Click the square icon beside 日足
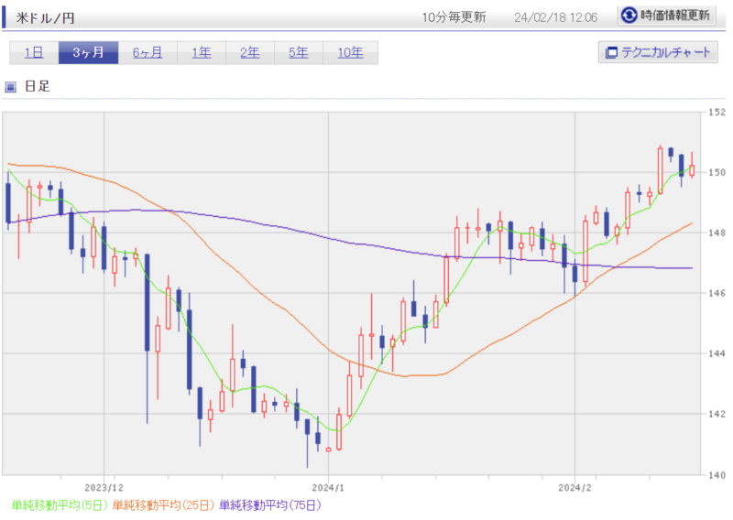This screenshot has height=520, width=733. 10,87
